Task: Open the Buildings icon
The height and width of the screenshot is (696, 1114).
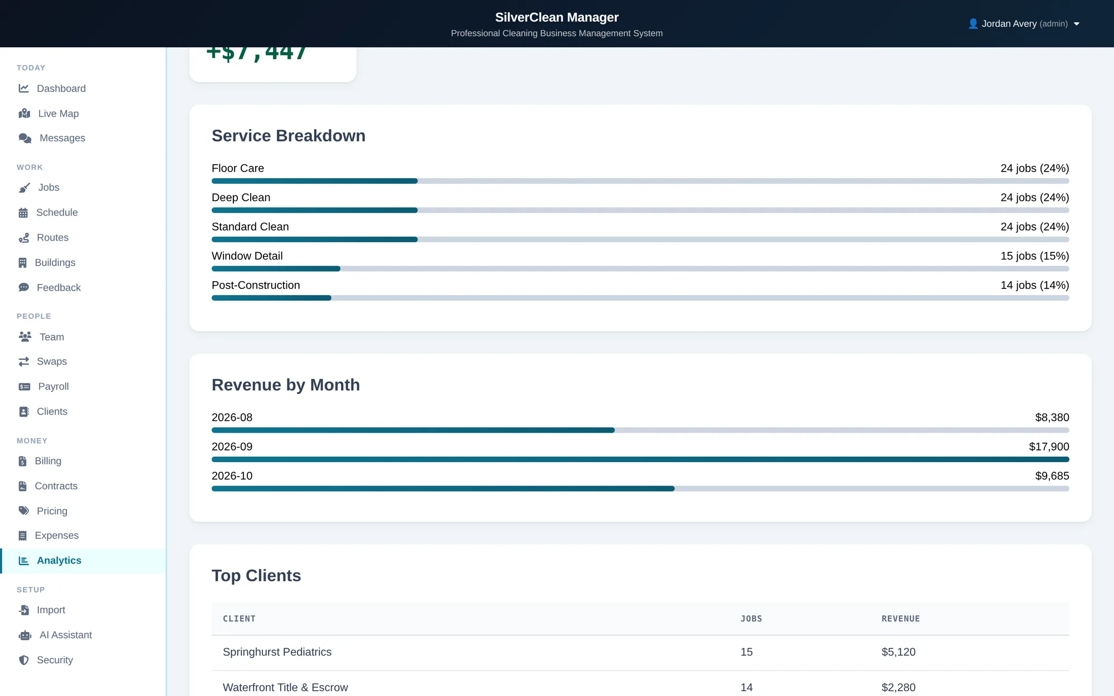Action: 23,263
